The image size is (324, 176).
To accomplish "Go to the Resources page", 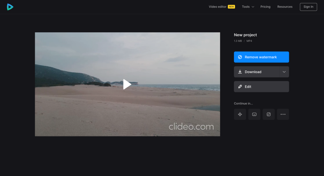I will click(x=285, y=7).
